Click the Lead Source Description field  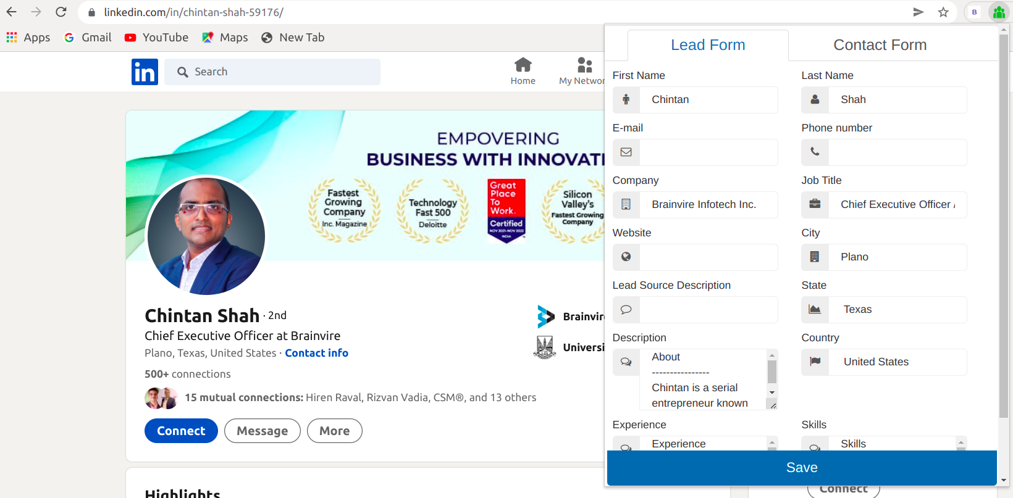[x=708, y=310]
